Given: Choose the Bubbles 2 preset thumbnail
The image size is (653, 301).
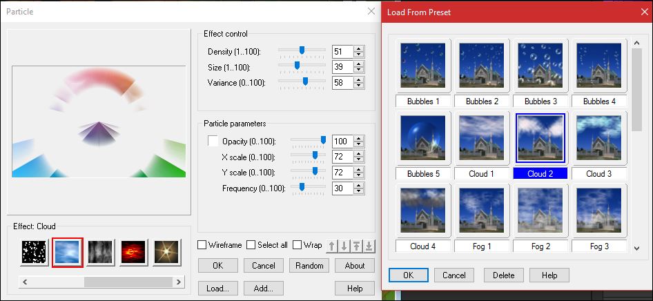Looking at the screenshot, I should tap(481, 66).
